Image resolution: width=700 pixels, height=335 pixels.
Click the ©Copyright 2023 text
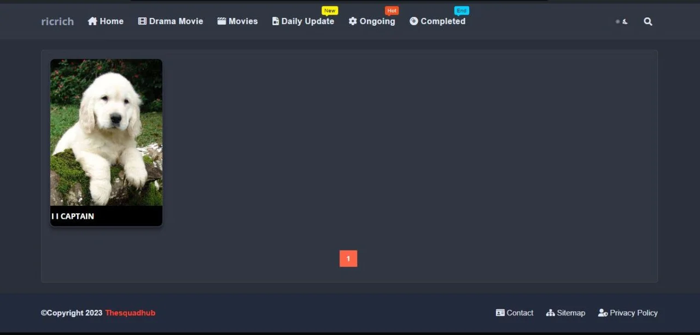72,313
